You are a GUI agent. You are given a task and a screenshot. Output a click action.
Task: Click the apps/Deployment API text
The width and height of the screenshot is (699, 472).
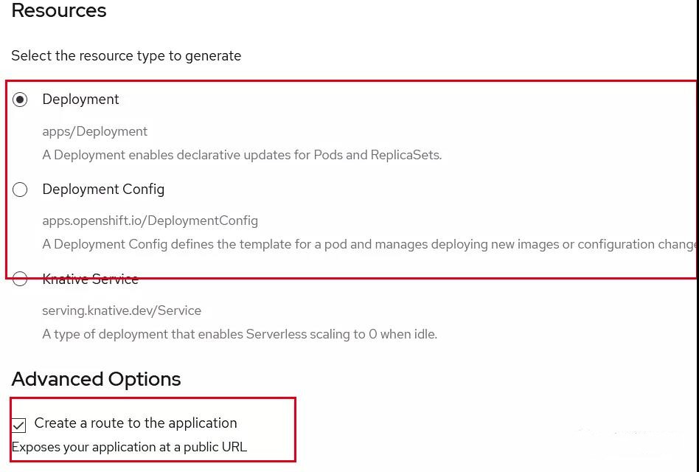tap(95, 131)
